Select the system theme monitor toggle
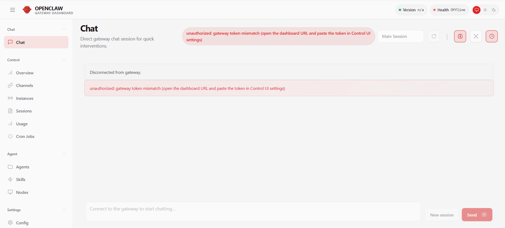The image size is (505, 228). tap(477, 10)
